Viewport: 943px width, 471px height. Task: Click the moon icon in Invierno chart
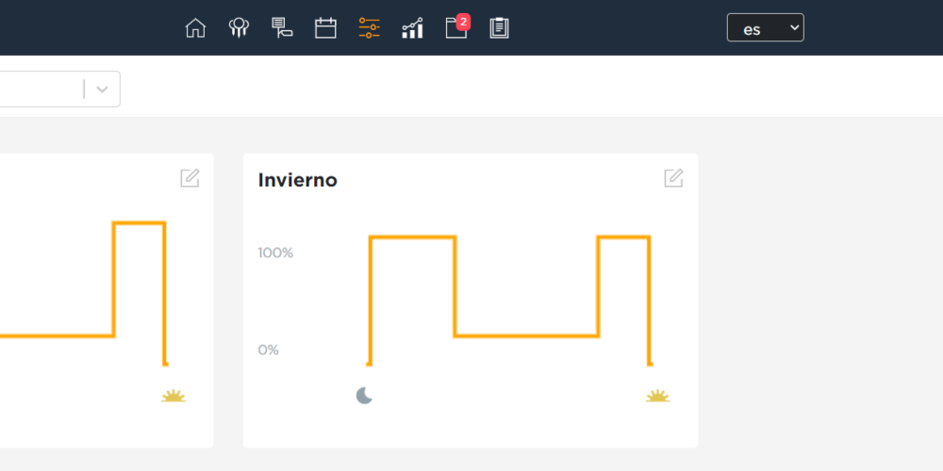click(x=365, y=396)
